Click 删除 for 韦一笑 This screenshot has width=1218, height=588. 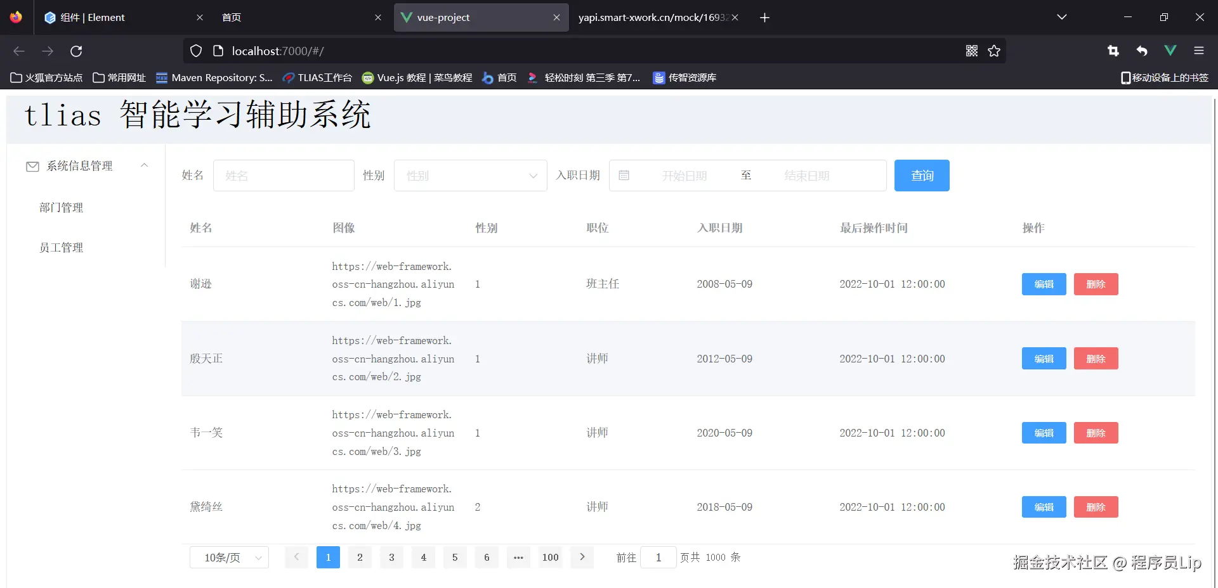(x=1096, y=433)
